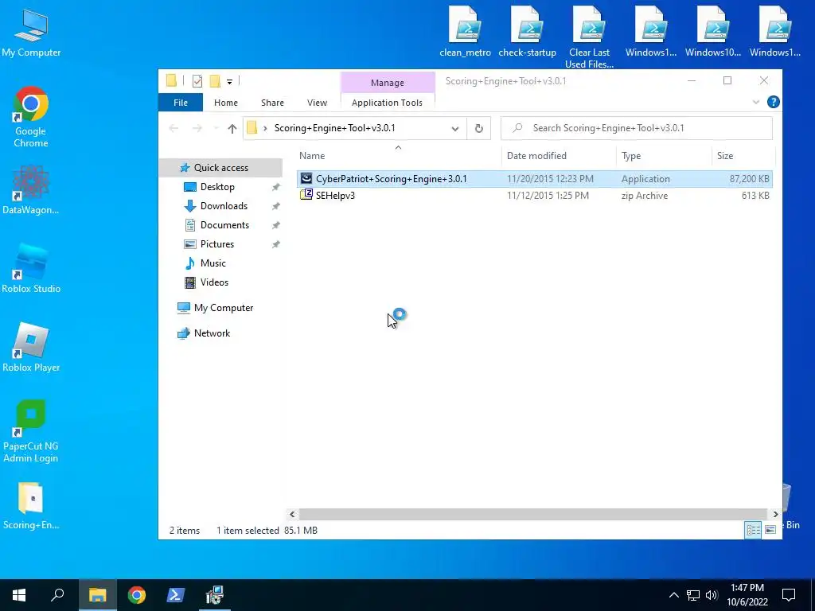
Task: Select Clear Last Used Files script
Action: point(589,37)
